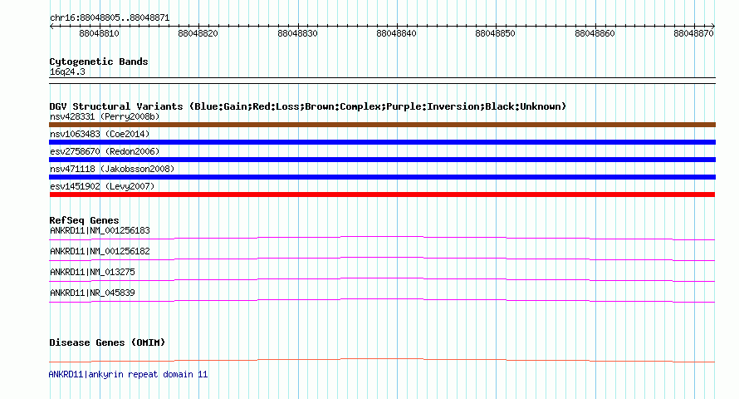Screen dimensions: 739x399
Task: Click the ANKRD11|NM_001256182 transcript label
Action: click(100, 251)
